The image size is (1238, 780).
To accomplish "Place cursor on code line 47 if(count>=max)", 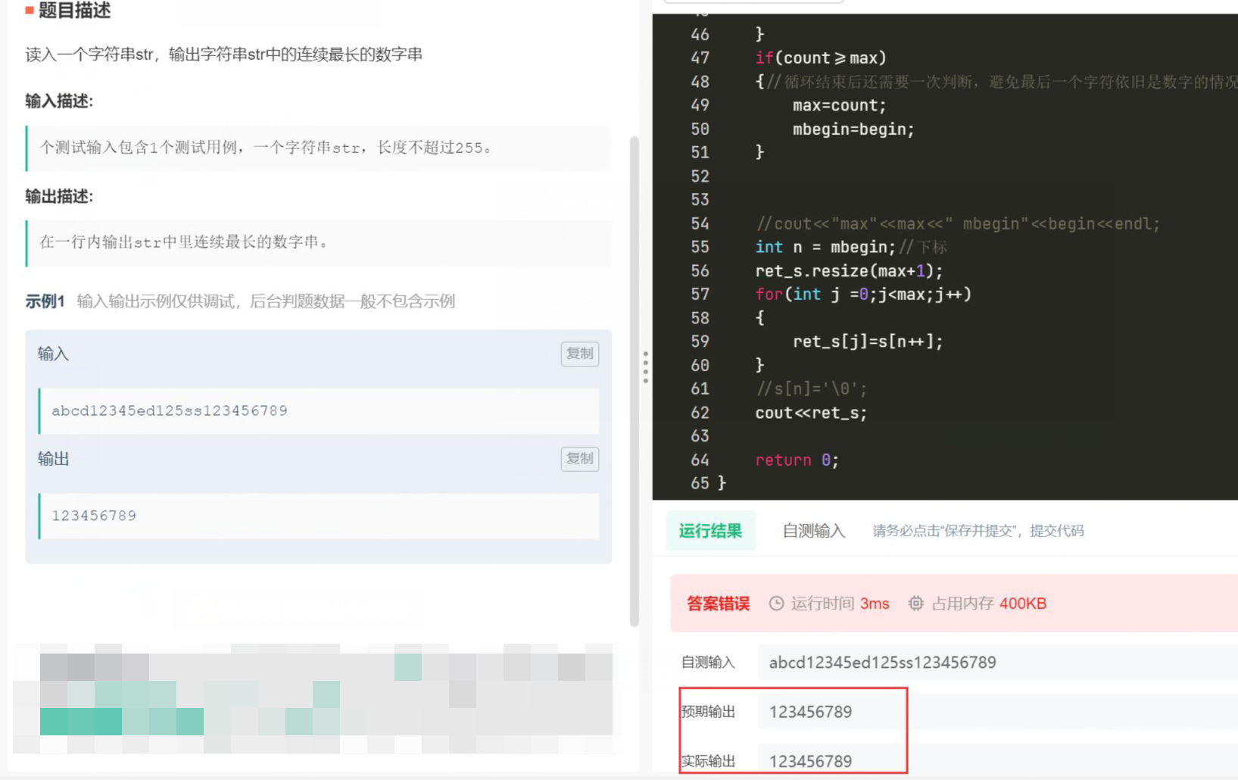I will (821, 58).
